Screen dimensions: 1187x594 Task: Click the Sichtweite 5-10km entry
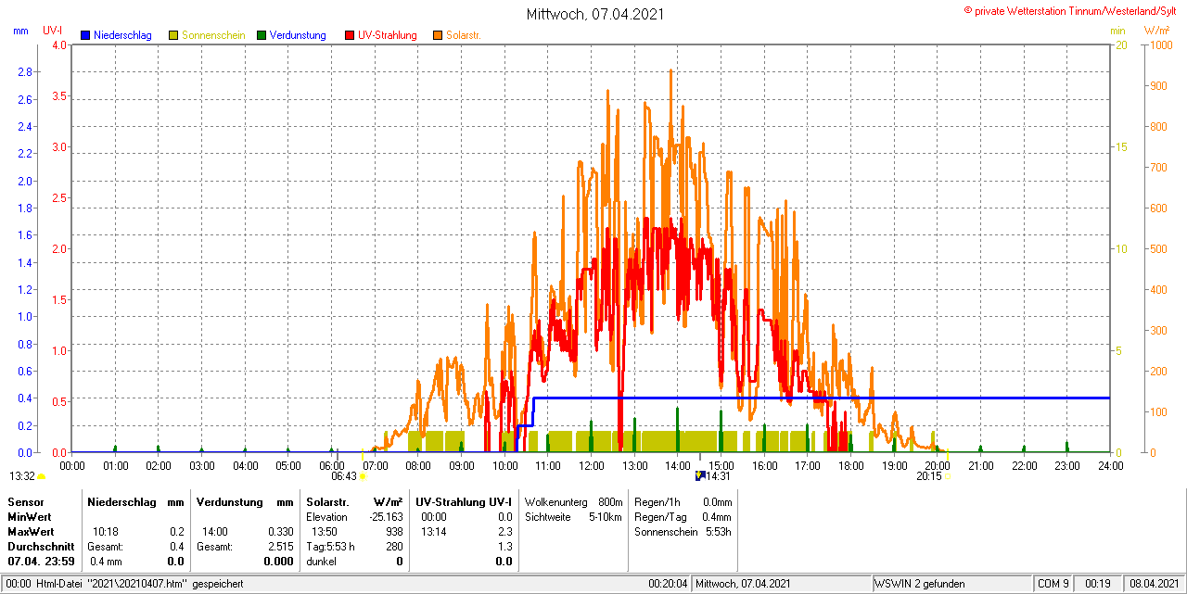[x=573, y=516]
